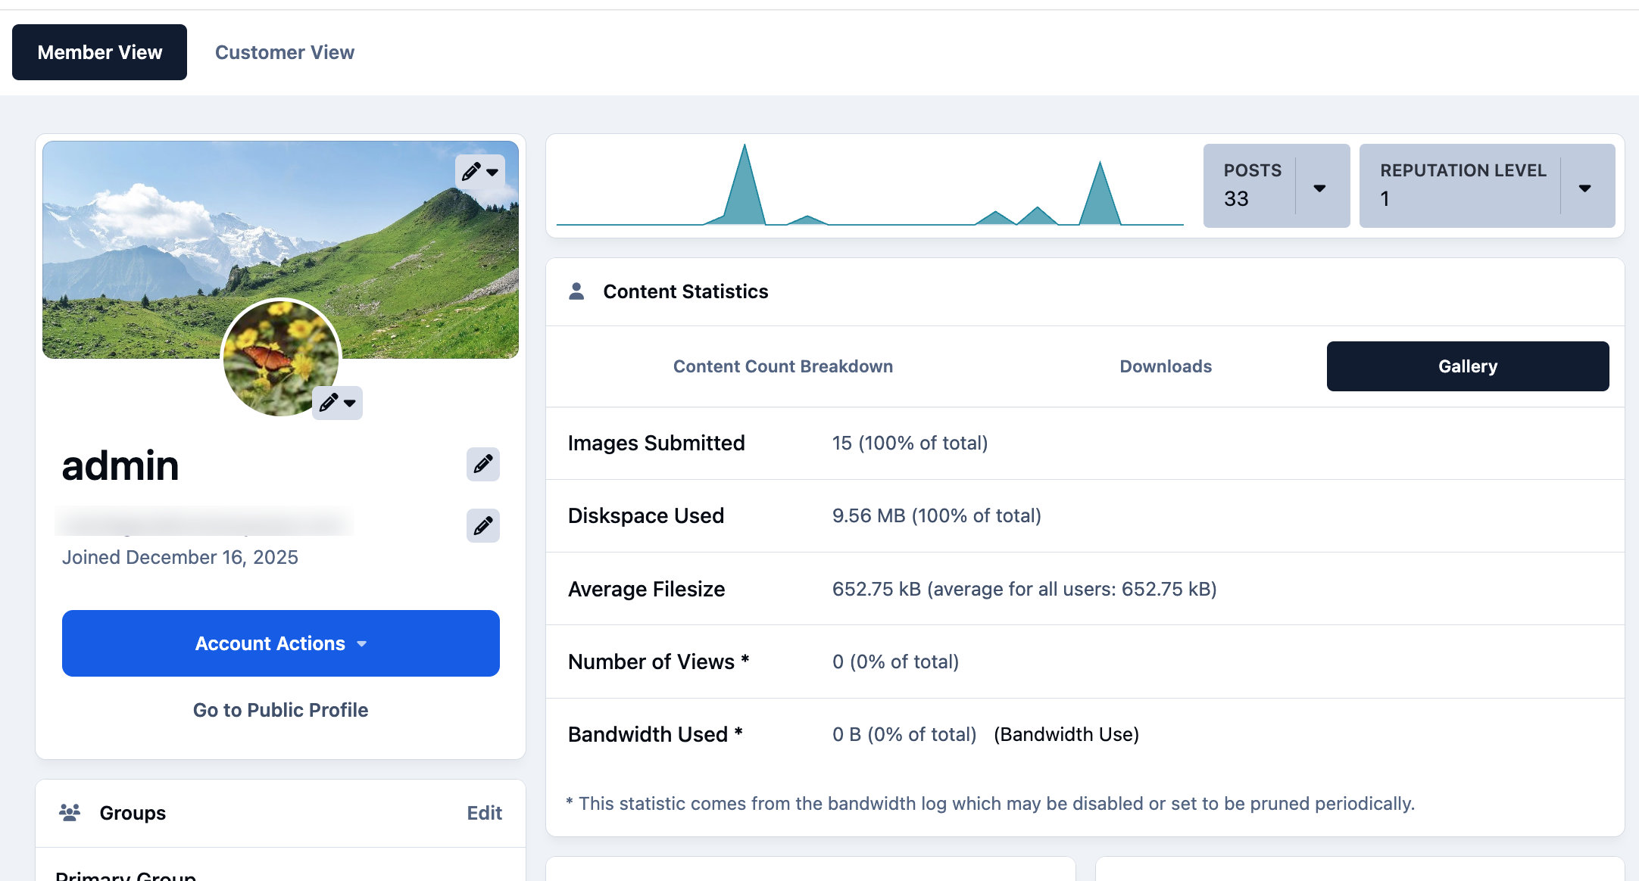Expand the REPUTATION LEVEL dropdown arrow
The width and height of the screenshot is (1639, 881).
pos(1584,188)
